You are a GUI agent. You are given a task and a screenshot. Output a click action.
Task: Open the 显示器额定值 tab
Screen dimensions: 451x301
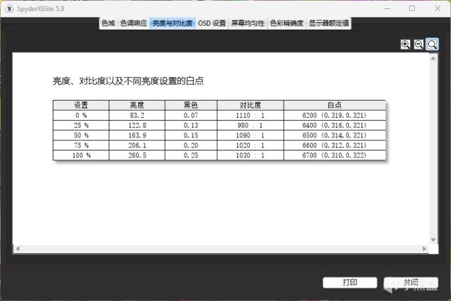coord(329,23)
